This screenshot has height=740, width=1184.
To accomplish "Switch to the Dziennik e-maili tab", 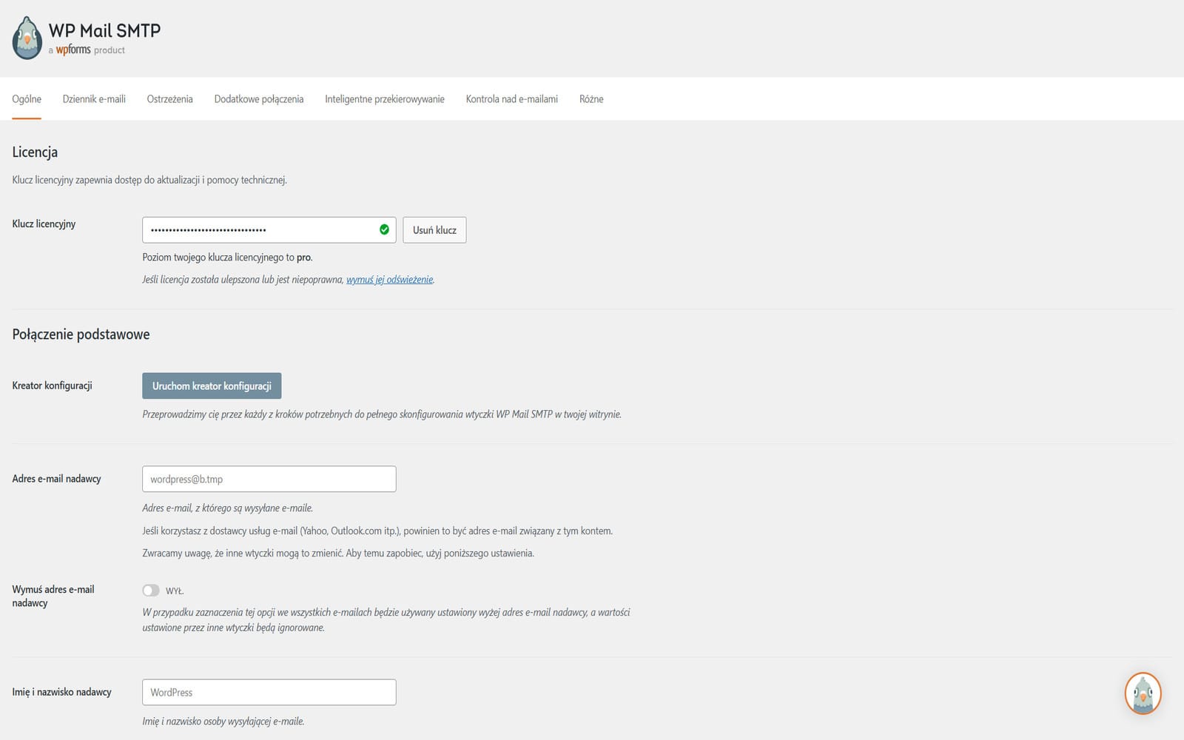I will (94, 99).
